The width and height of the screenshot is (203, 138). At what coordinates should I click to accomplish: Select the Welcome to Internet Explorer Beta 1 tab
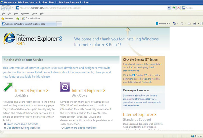[x=28, y=24]
